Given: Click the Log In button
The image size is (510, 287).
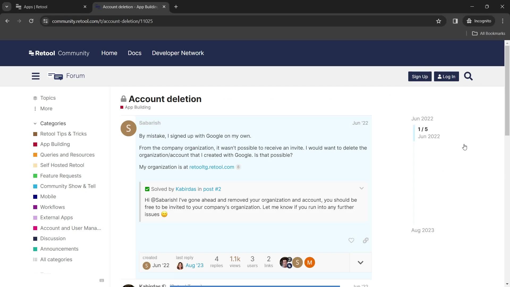Looking at the screenshot, I should pos(446,77).
